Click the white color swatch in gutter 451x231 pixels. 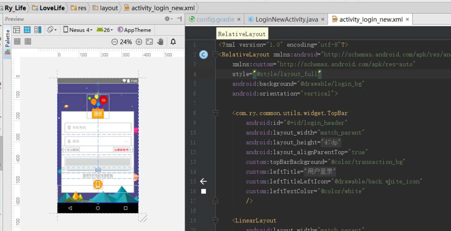click(203, 191)
